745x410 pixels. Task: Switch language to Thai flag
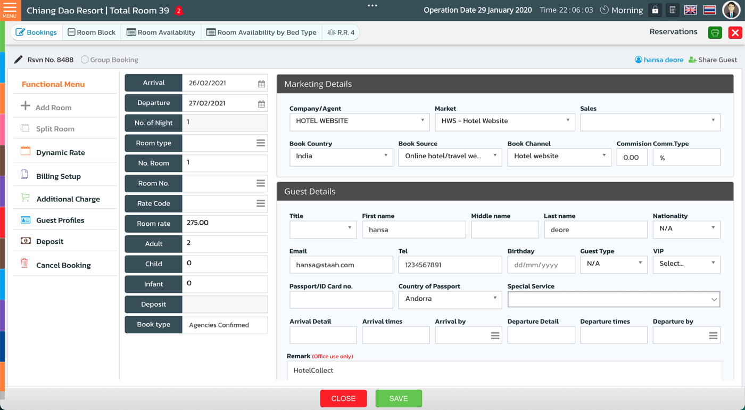tap(709, 10)
